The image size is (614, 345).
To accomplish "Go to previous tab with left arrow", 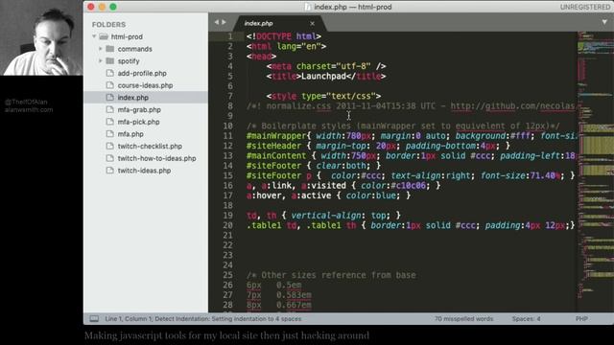I will 216,22.
